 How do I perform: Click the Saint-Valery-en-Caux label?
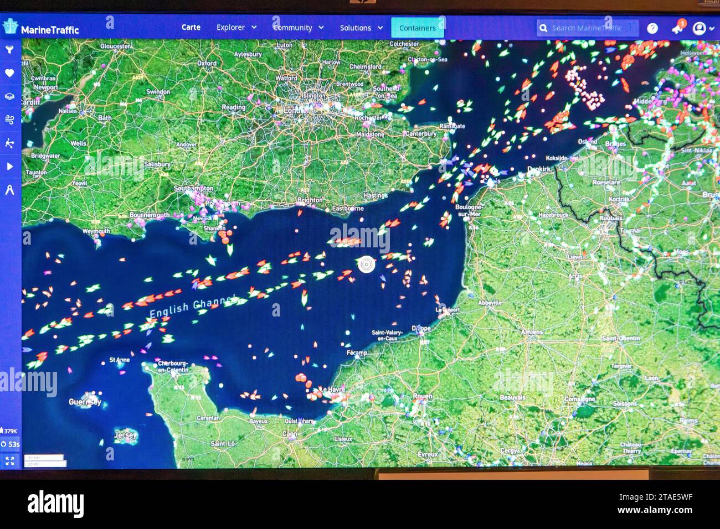pyautogui.click(x=388, y=335)
